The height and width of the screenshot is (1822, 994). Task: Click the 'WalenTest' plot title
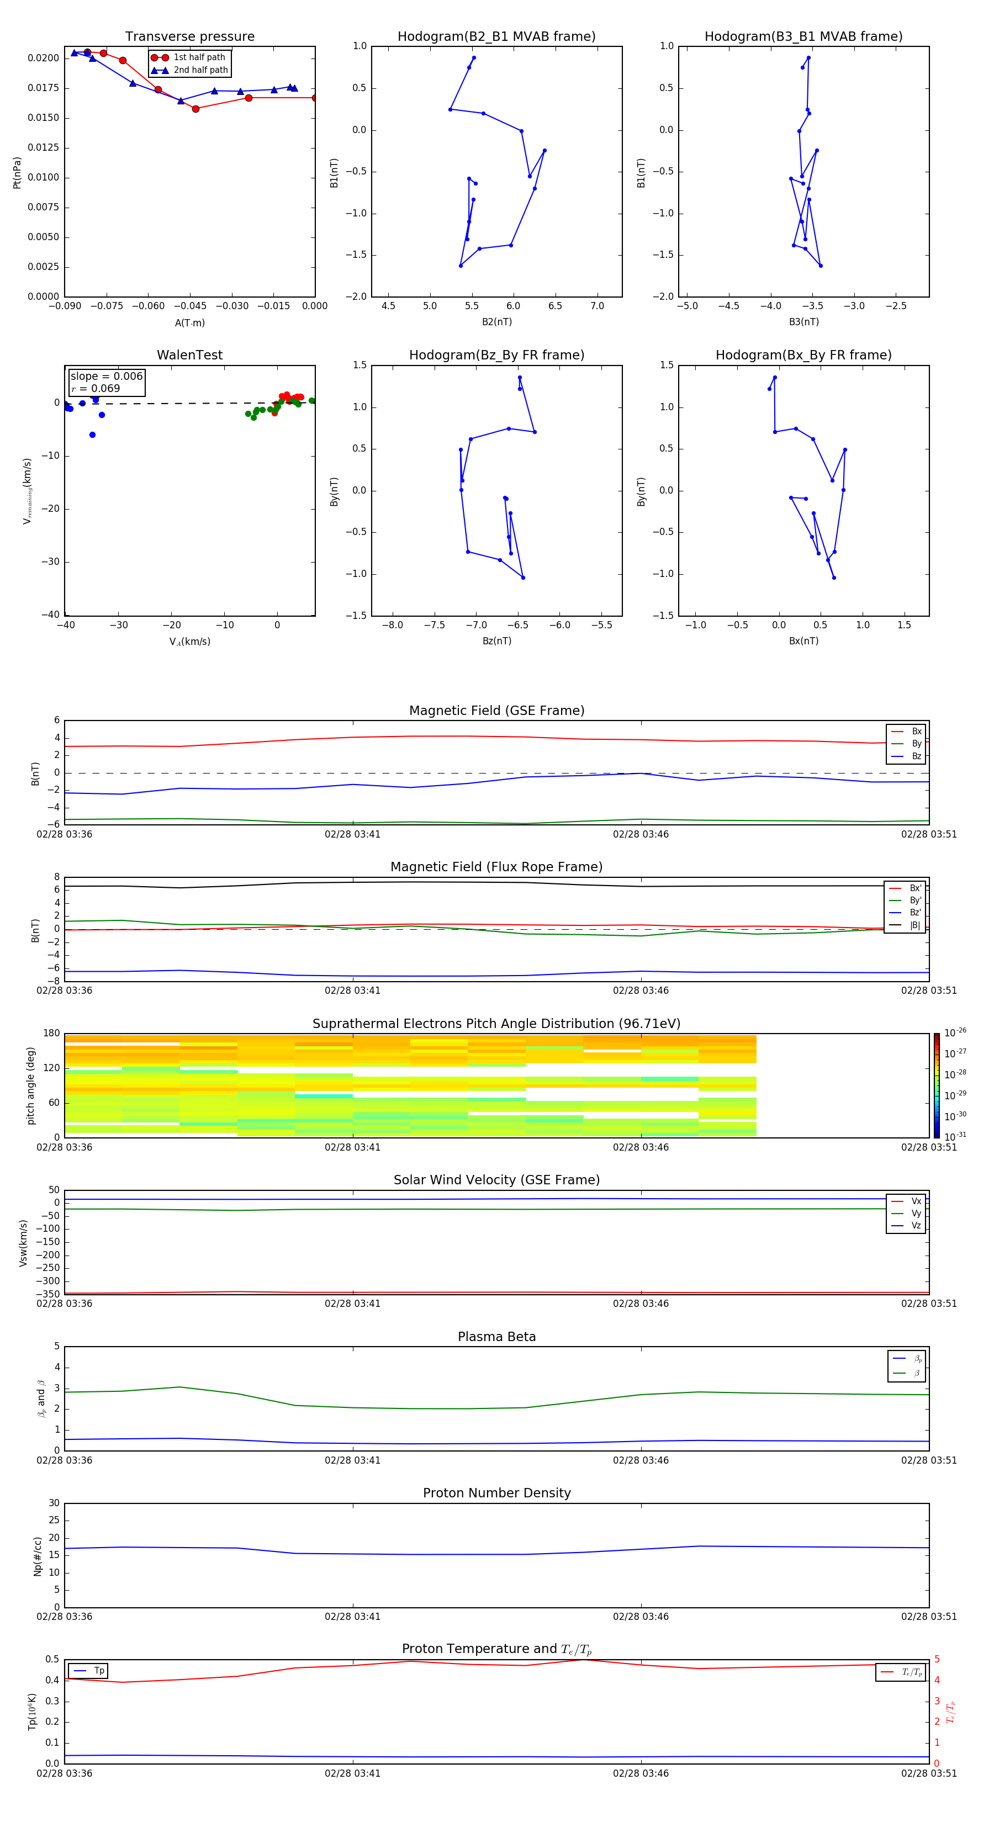(x=189, y=355)
